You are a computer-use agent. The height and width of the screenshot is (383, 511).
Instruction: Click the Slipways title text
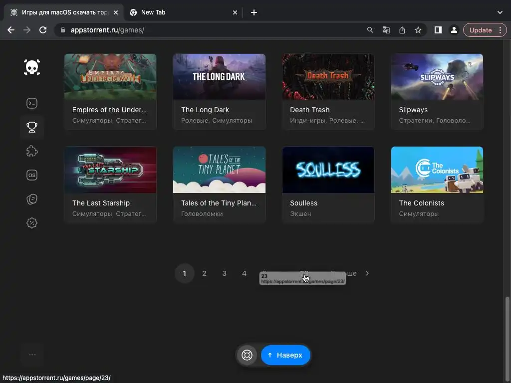coord(413,110)
